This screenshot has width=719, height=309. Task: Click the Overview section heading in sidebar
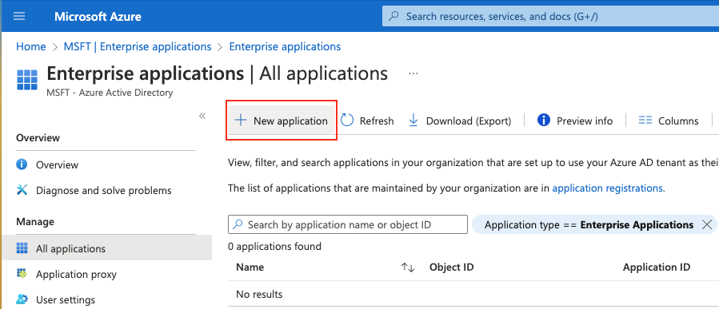(x=38, y=137)
